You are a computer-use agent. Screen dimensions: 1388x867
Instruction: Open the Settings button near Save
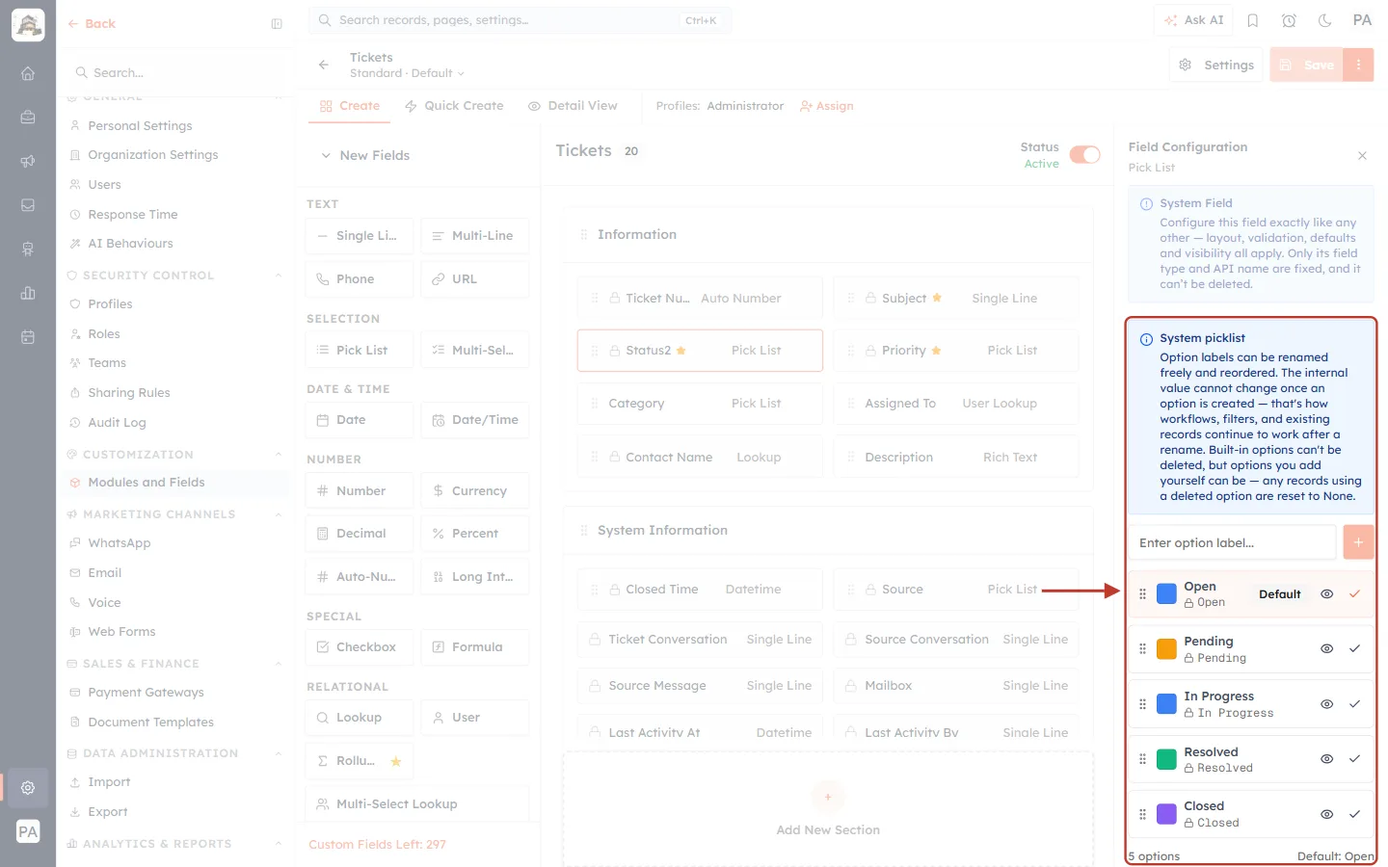1216,65
